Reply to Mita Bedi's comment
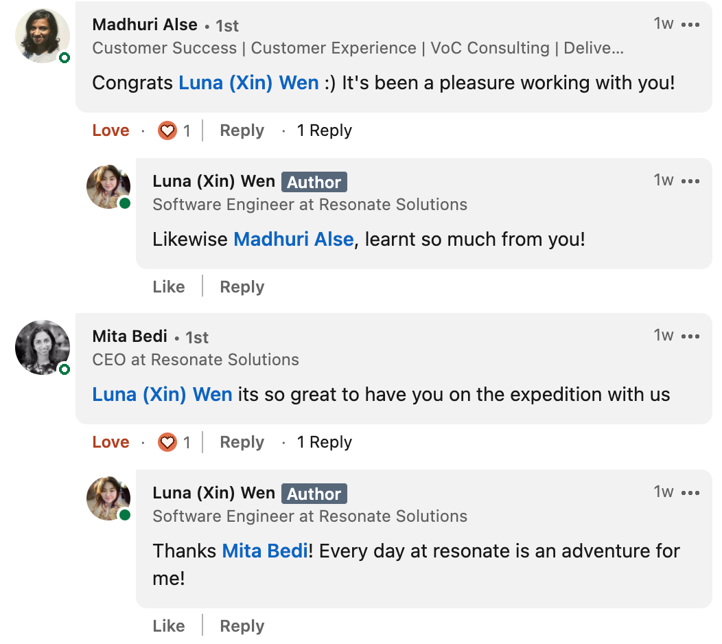The width and height of the screenshot is (722, 644). click(242, 442)
